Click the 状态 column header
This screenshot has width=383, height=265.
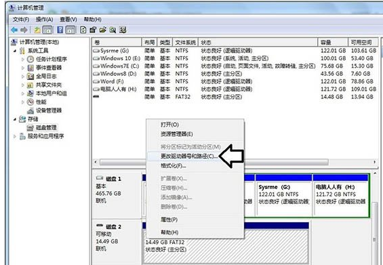click(258, 42)
